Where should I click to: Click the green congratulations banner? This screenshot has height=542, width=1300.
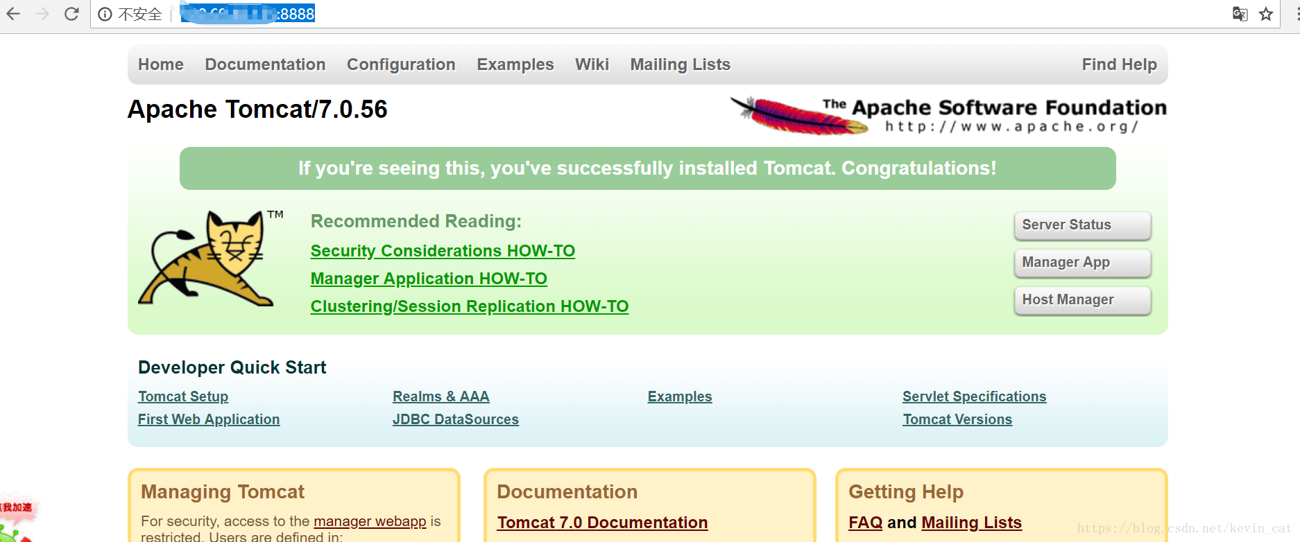coord(647,168)
